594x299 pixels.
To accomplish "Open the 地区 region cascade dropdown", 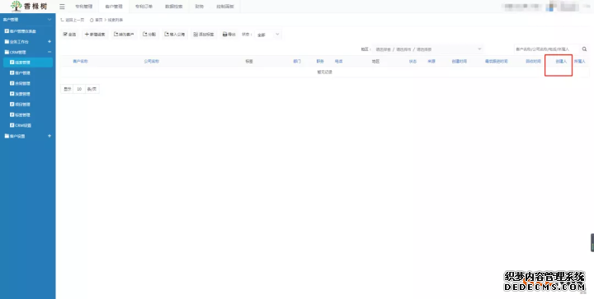I will (x=427, y=49).
